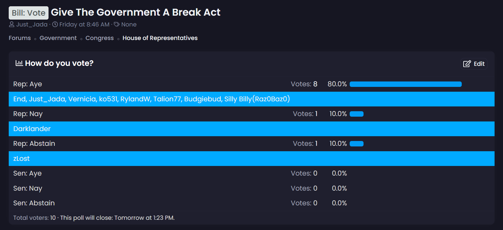
Task: Click the Edit poll pencil icon
Action: 467,64
